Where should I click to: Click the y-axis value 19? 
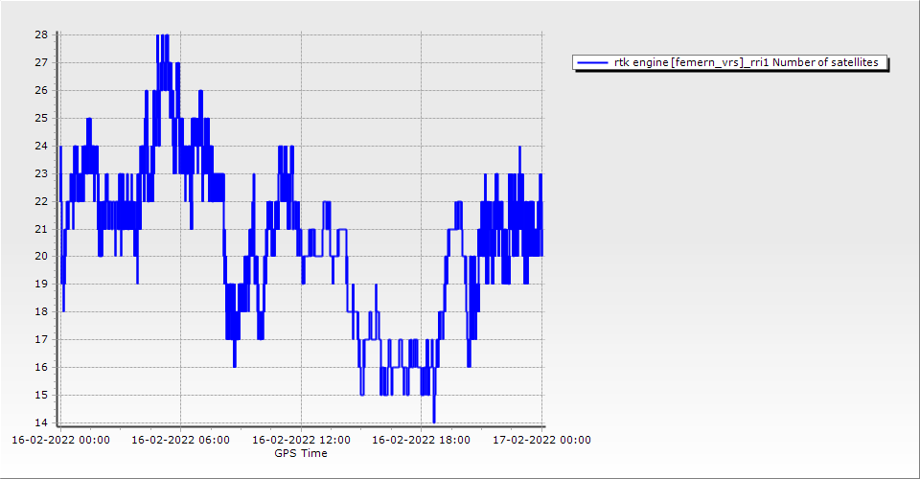[41, 285]
